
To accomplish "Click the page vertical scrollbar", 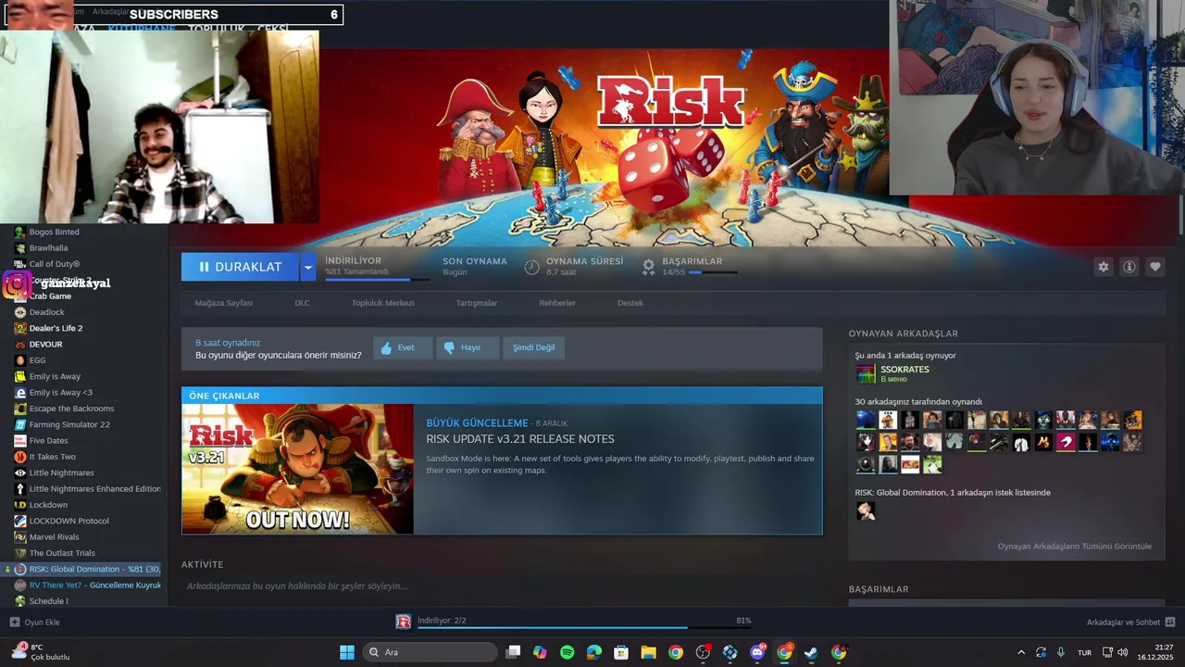I will pos(1180,216).
